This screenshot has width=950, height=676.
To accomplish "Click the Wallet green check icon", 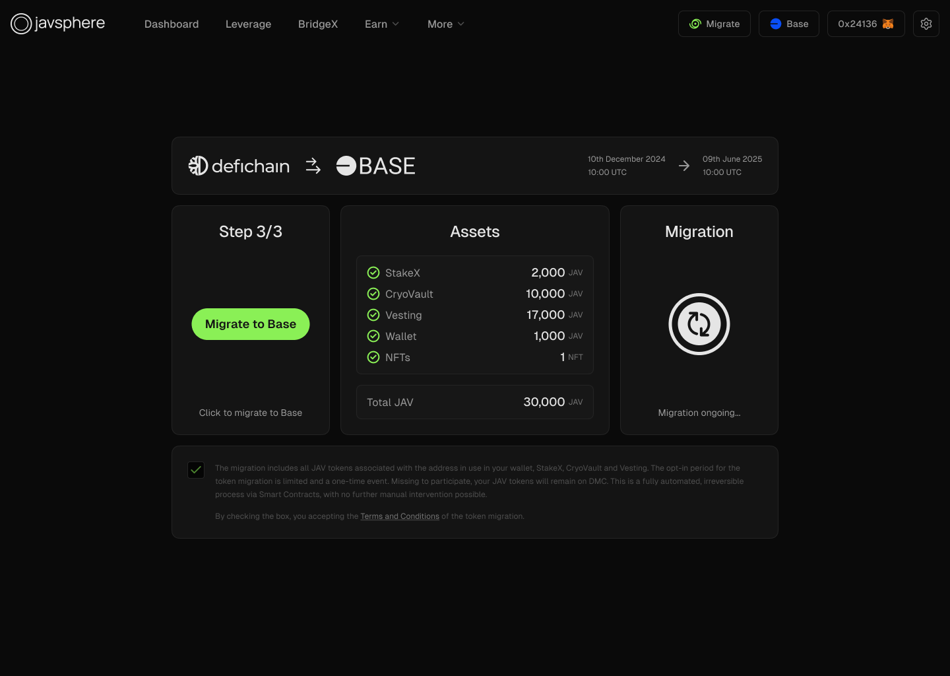I will (373, 336).
